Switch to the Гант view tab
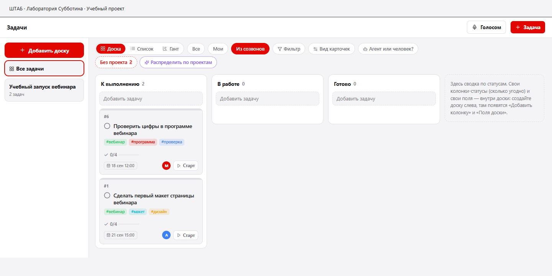Viewport: 552px width, 276px height. click(171, 49)
